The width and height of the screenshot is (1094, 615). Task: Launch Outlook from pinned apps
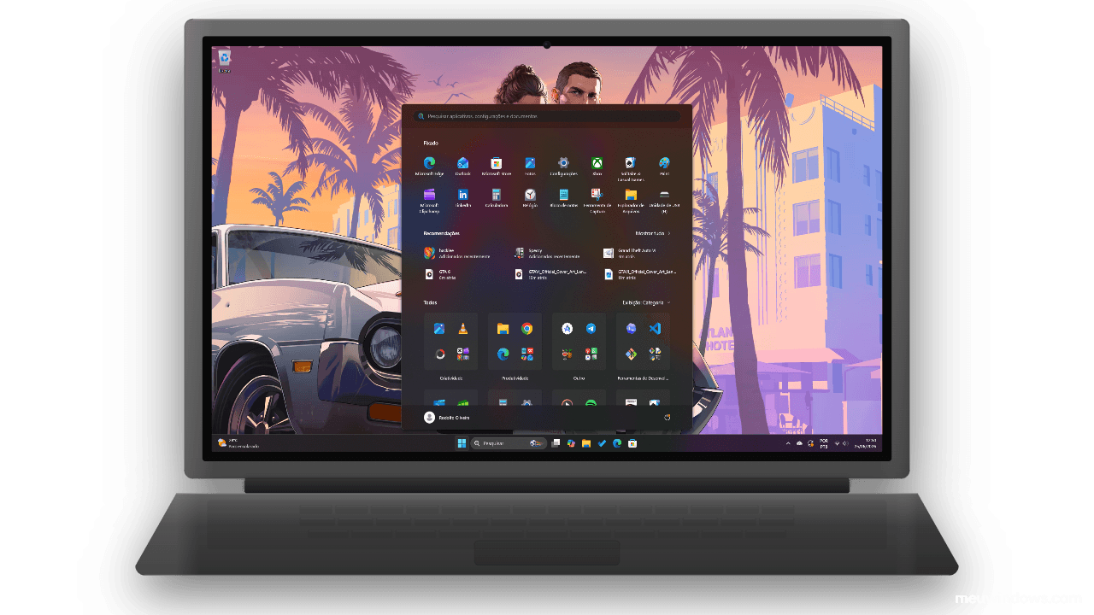tap(462, 165)
